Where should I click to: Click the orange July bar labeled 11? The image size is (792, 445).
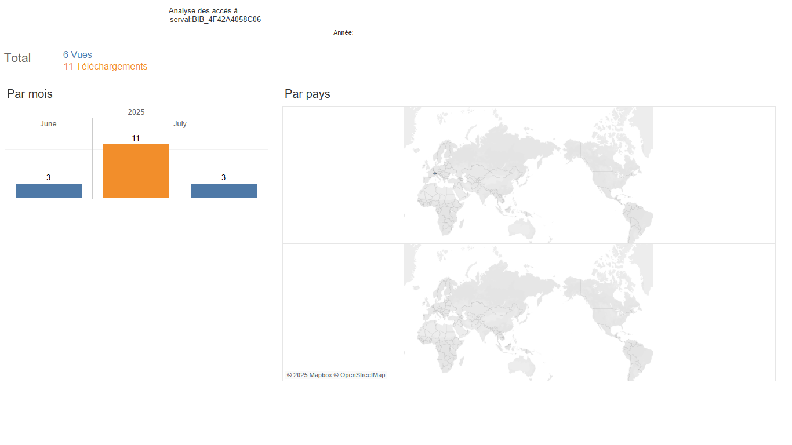coord(136,171)
